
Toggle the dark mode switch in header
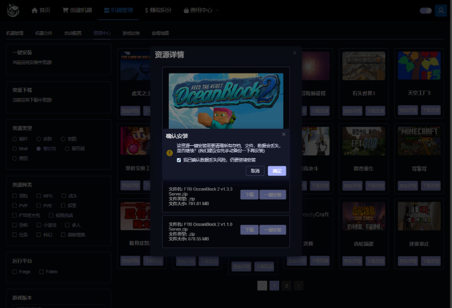425,11
